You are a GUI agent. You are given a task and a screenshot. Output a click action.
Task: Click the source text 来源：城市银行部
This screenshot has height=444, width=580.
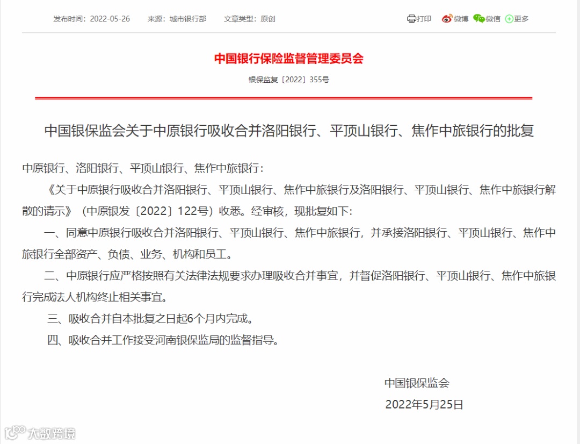[177, 19]
